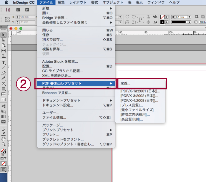Open the レイアウト menu
Screen dimensions: 206x182
[x=78, y=2]
